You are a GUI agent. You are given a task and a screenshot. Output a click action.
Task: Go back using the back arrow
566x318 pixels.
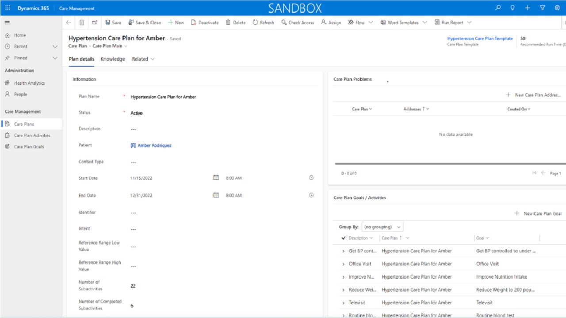[x=69, y=23]
